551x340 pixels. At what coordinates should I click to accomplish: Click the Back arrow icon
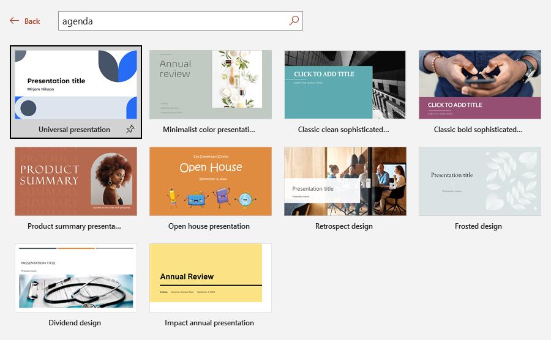pyautogui.click(x=15, y=21)
